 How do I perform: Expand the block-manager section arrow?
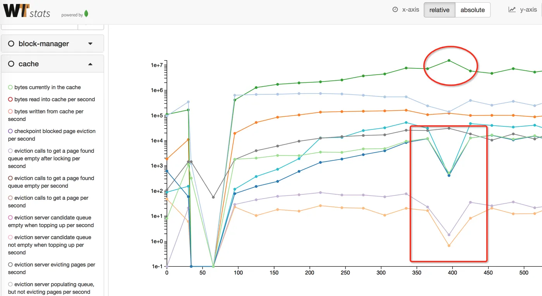pyautogui.click(x=90, y=44)
